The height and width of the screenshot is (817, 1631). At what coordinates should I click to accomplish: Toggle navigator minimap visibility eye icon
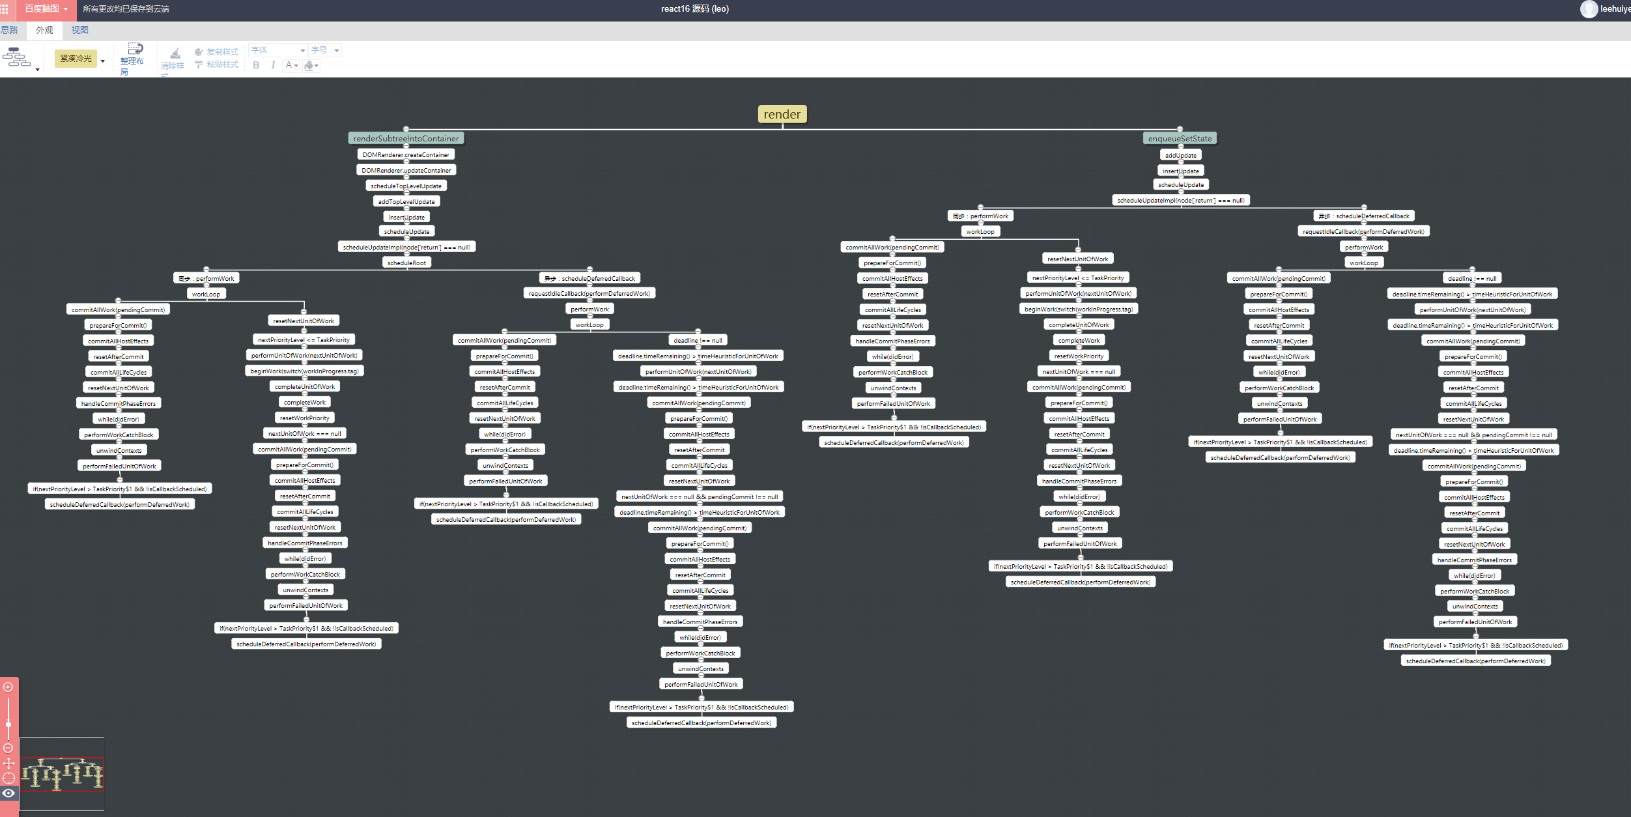pyautogui.click(x=8, y=793)
